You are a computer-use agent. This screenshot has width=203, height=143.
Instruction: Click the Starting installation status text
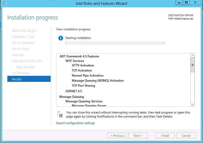pos(78,38)
